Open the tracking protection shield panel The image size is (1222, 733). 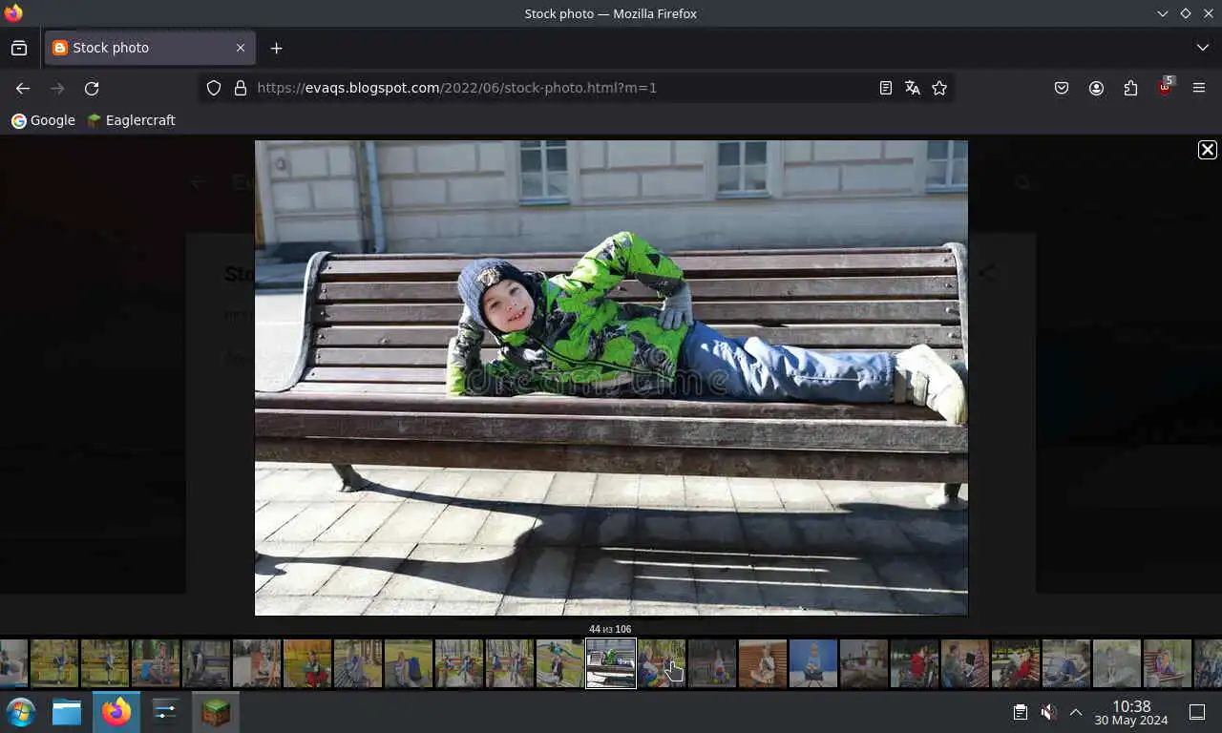click(214, 88)
